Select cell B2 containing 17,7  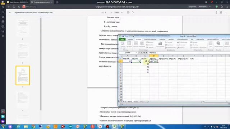point(136,61)
